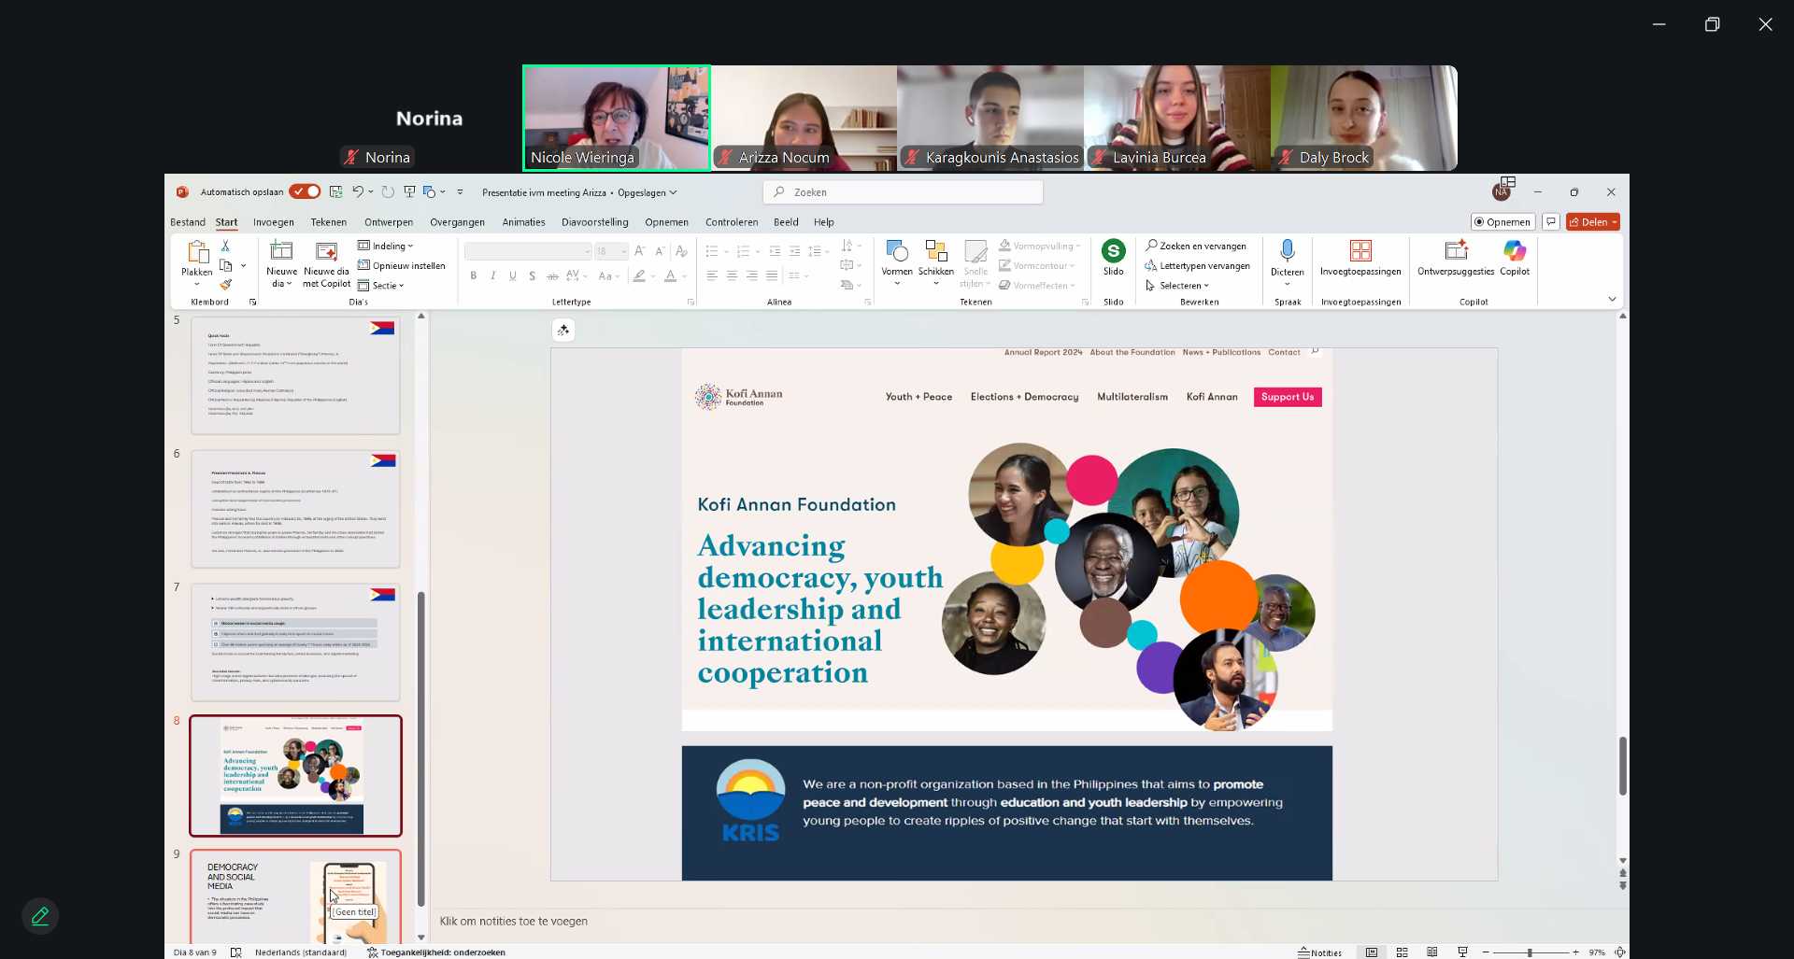This screenshot has height=959, width=1794.
Task: Click the Dicteren microphone icon
Action: pos(1287,250)
